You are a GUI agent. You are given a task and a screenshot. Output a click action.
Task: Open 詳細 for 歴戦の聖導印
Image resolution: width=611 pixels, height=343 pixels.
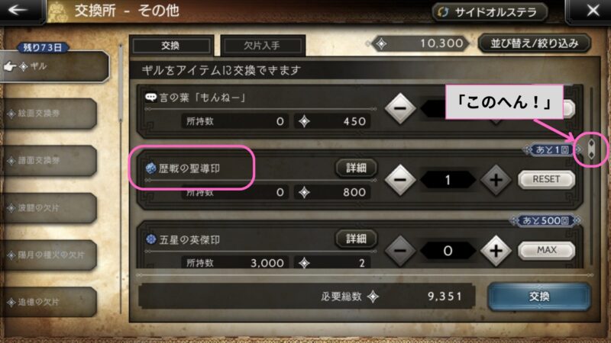pyautogui.click(x=356, y=168)
